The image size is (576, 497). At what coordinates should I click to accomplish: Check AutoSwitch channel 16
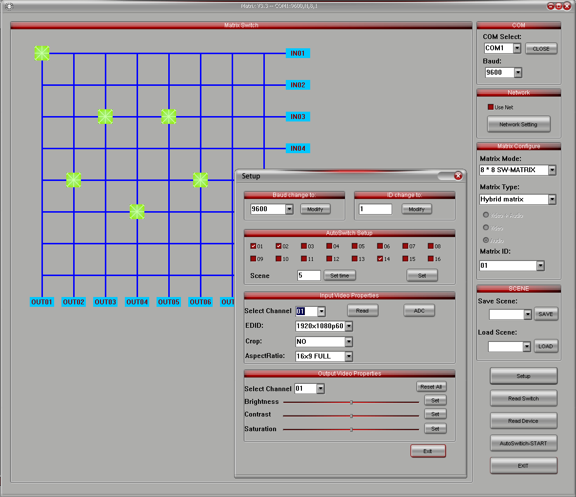tap(431, 258)
